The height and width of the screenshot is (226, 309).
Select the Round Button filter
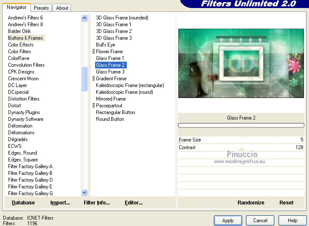110,119
